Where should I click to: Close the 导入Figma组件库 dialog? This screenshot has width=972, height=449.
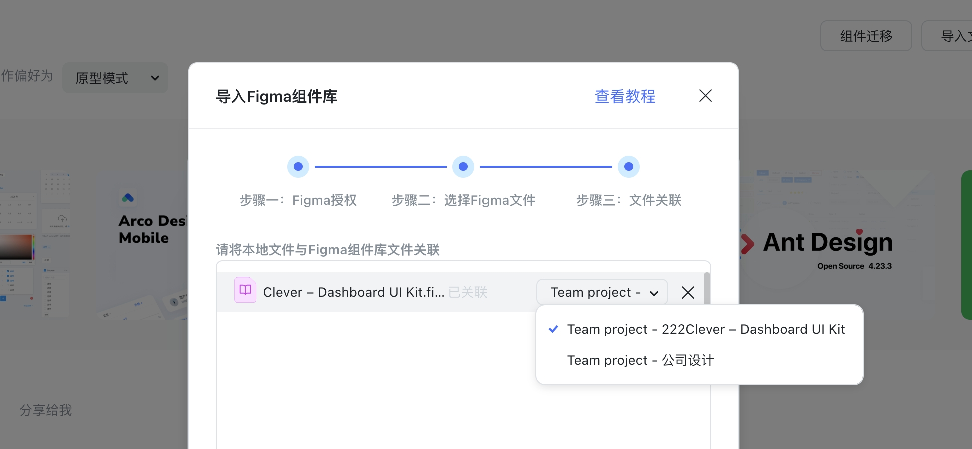click(705, 96)
